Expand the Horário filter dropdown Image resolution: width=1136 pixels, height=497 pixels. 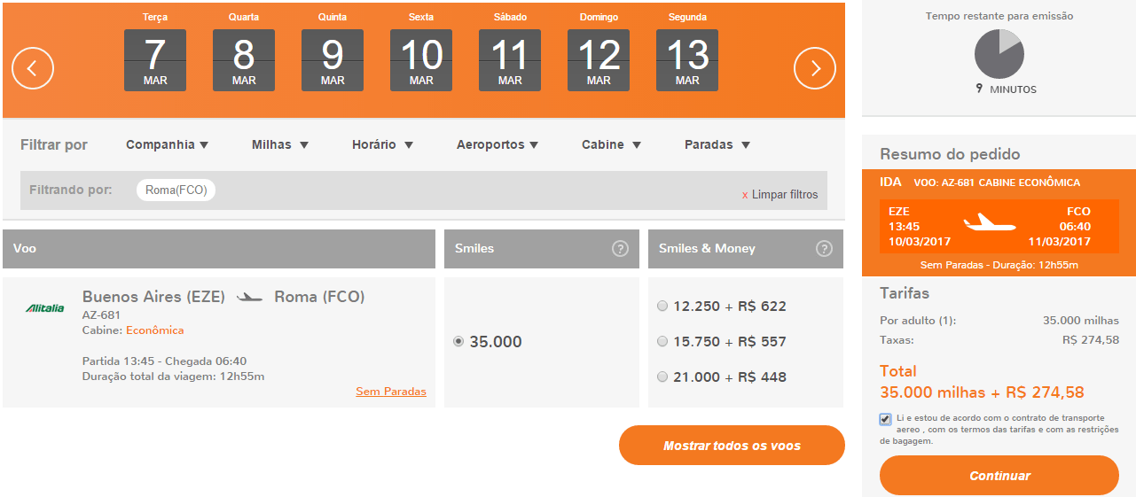click(382, 144)
